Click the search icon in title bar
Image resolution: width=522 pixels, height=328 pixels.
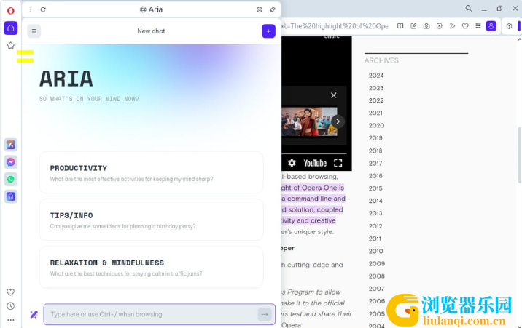(468, 8)
